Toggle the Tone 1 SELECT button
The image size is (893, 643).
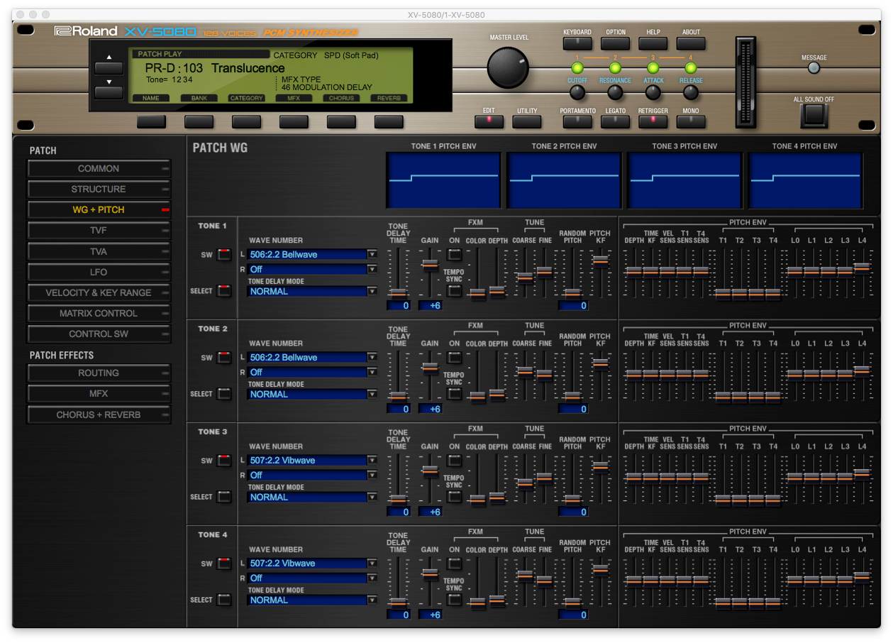(x=224, y=290)
